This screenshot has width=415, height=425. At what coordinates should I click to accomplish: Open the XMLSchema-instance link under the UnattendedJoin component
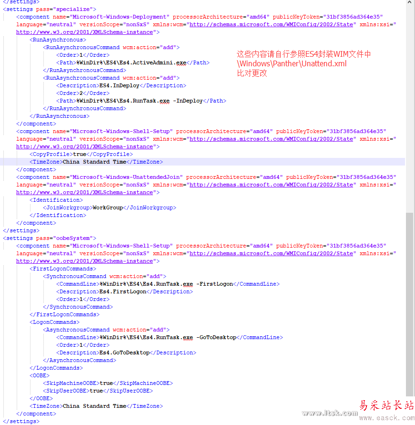84,192
